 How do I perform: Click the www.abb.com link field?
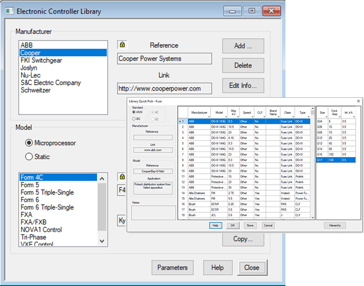tap(153, 150)
